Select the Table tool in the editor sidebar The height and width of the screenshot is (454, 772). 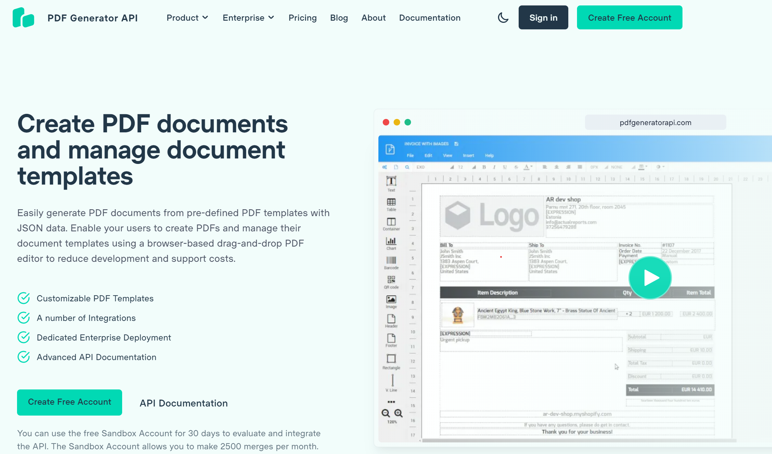coord(391,205)
